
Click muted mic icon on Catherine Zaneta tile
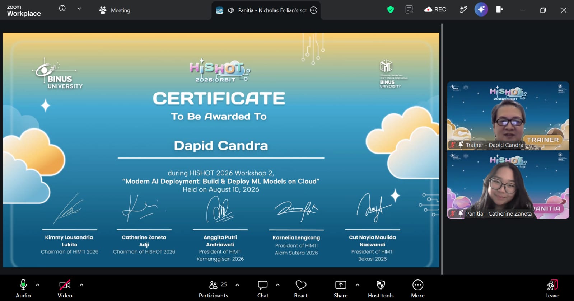(x=453, y=213)
